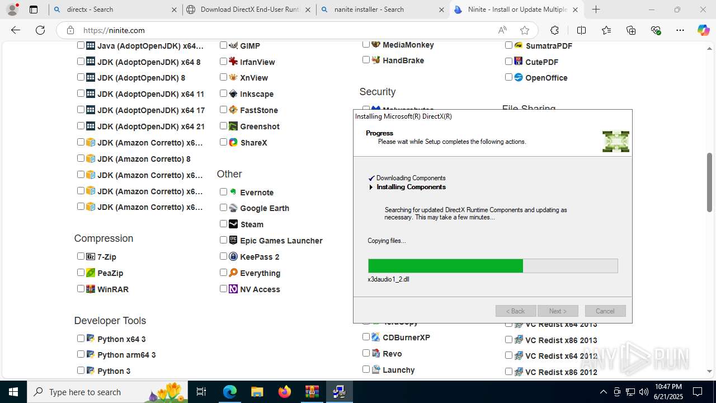Select the FastStone checkbox

pos(223,110)
